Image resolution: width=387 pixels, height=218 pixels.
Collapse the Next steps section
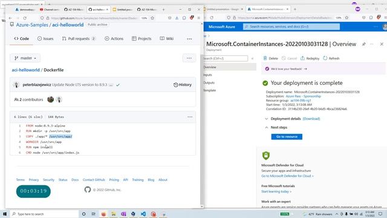coord(266,128)
